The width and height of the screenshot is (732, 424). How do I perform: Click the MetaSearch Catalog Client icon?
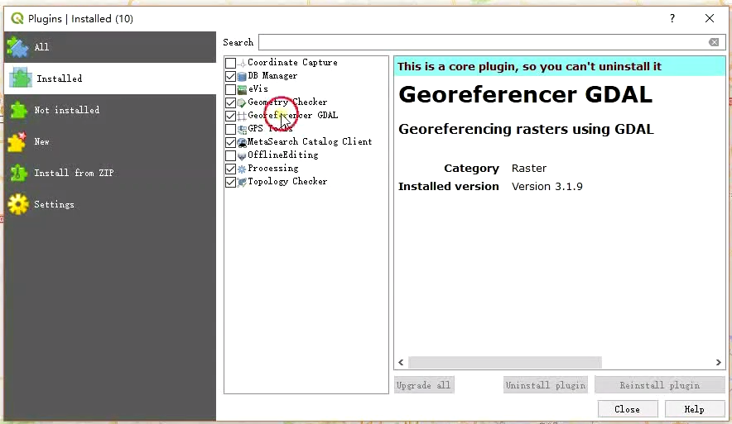coord(242,142)
